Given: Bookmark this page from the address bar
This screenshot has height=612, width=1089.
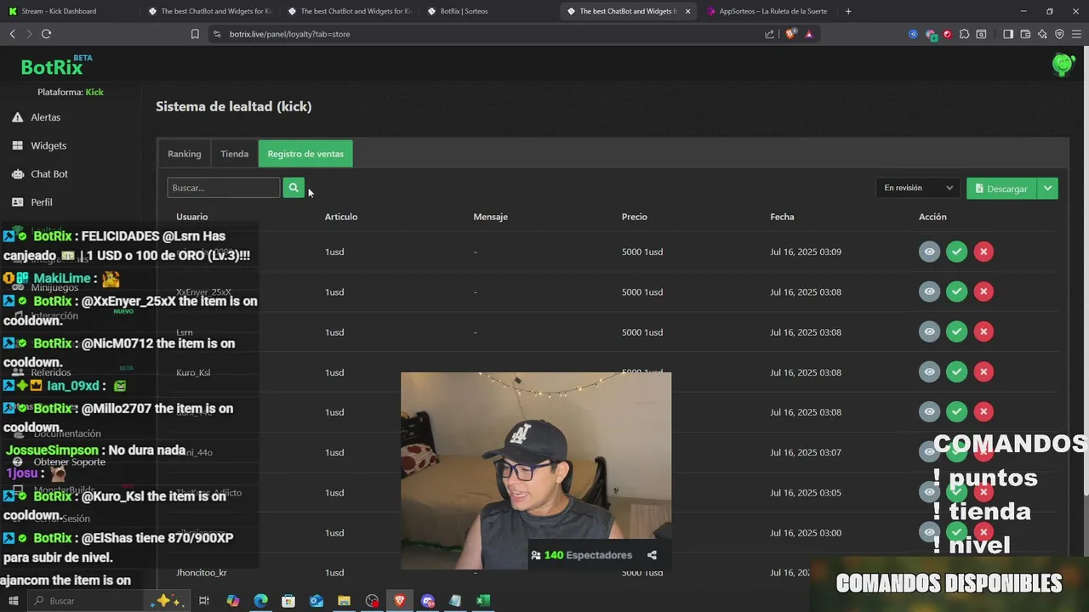Looking at the screenshot, I should click(195, 34).
